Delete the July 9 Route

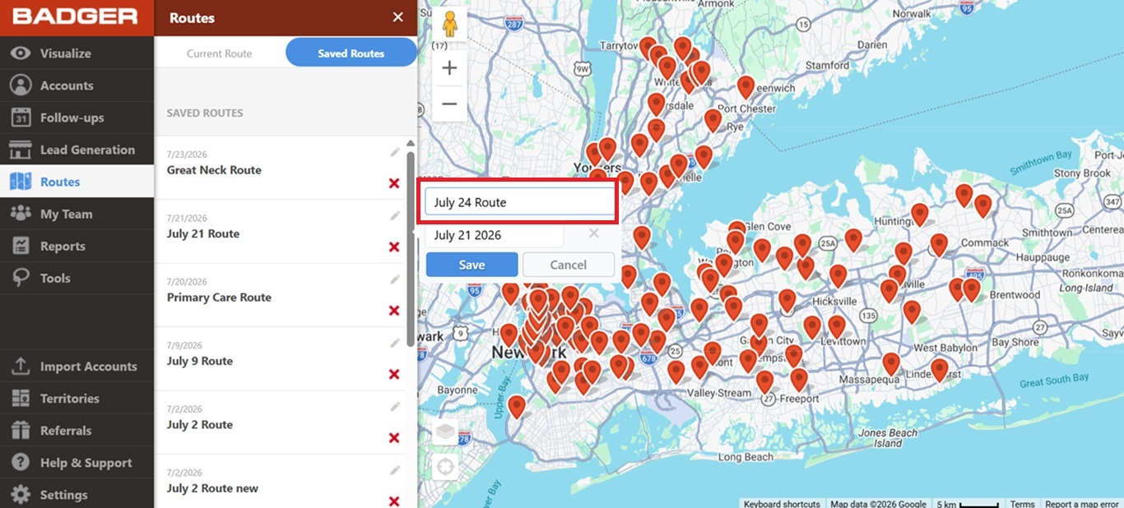[x=394, y=374]
